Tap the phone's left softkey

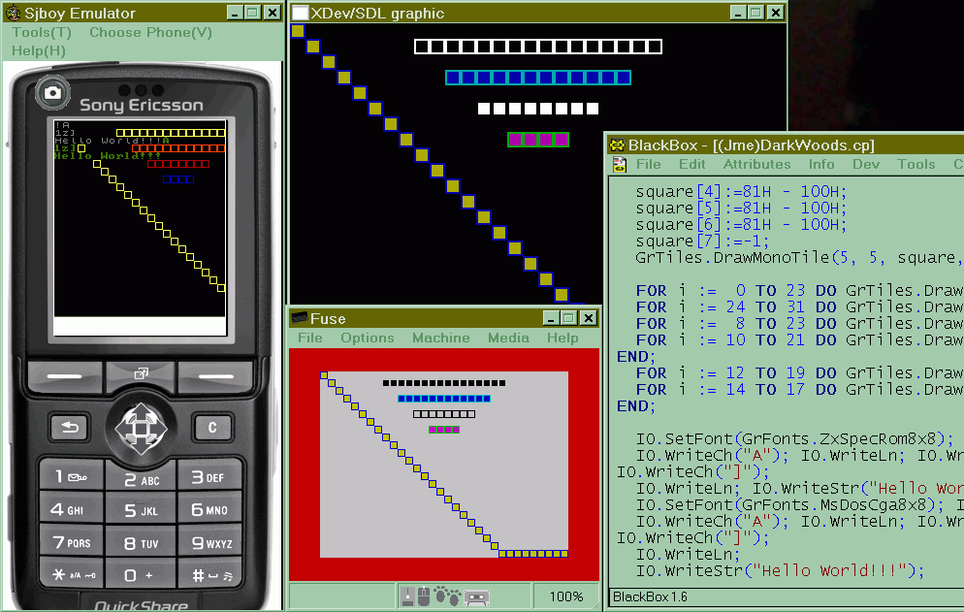pyautogui.click(x=65, y=375)
